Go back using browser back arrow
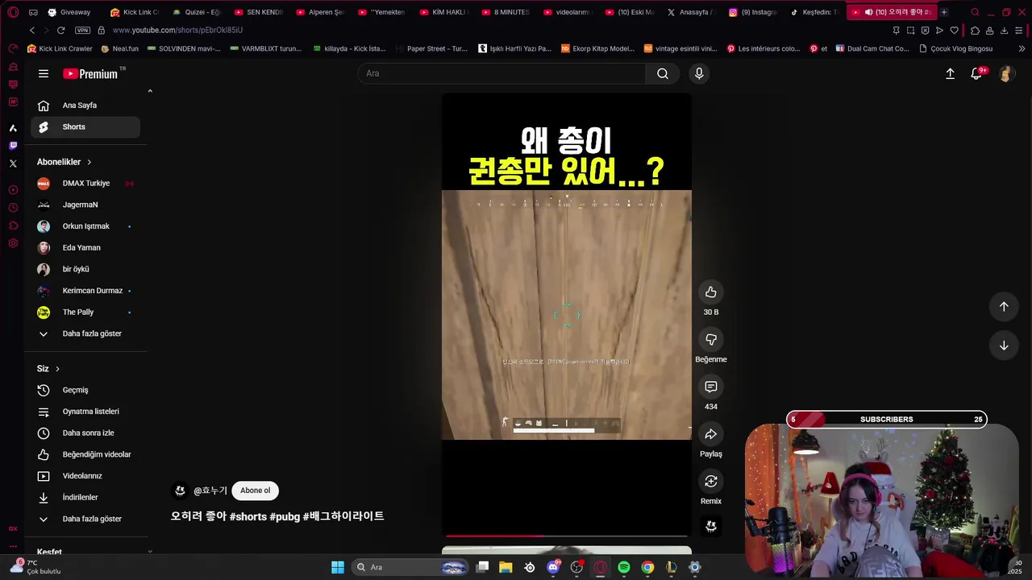Image resolution: width=1032 pixels, height=580 pixels. click(32, 30)
